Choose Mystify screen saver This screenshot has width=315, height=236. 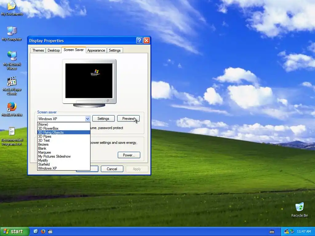(64, 160)
